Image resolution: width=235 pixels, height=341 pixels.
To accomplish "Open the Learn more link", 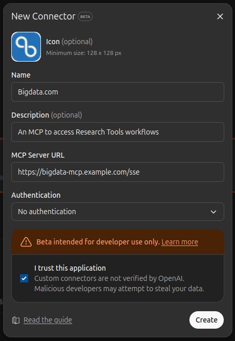I will pyautogui.click(x=180, y=242).
